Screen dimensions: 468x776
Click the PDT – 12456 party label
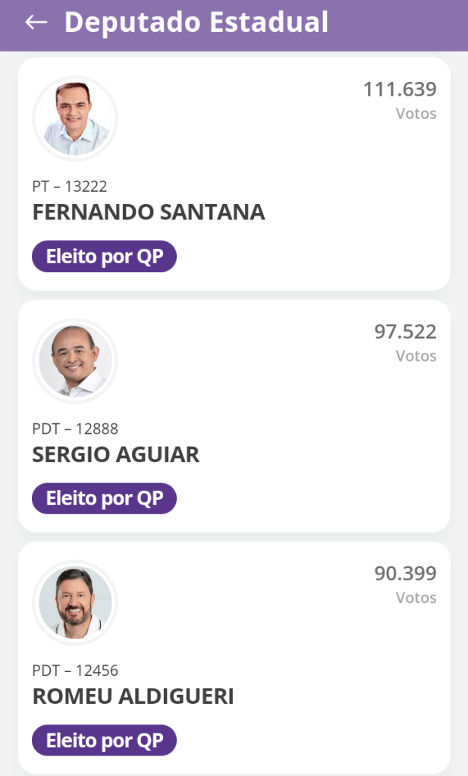[75, 671]
